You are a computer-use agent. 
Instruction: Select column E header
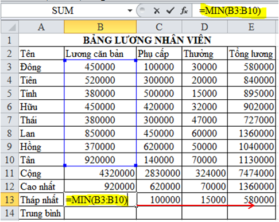click(251, 27)
